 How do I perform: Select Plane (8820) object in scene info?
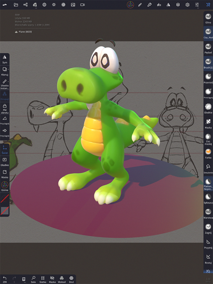click(24, 32)
